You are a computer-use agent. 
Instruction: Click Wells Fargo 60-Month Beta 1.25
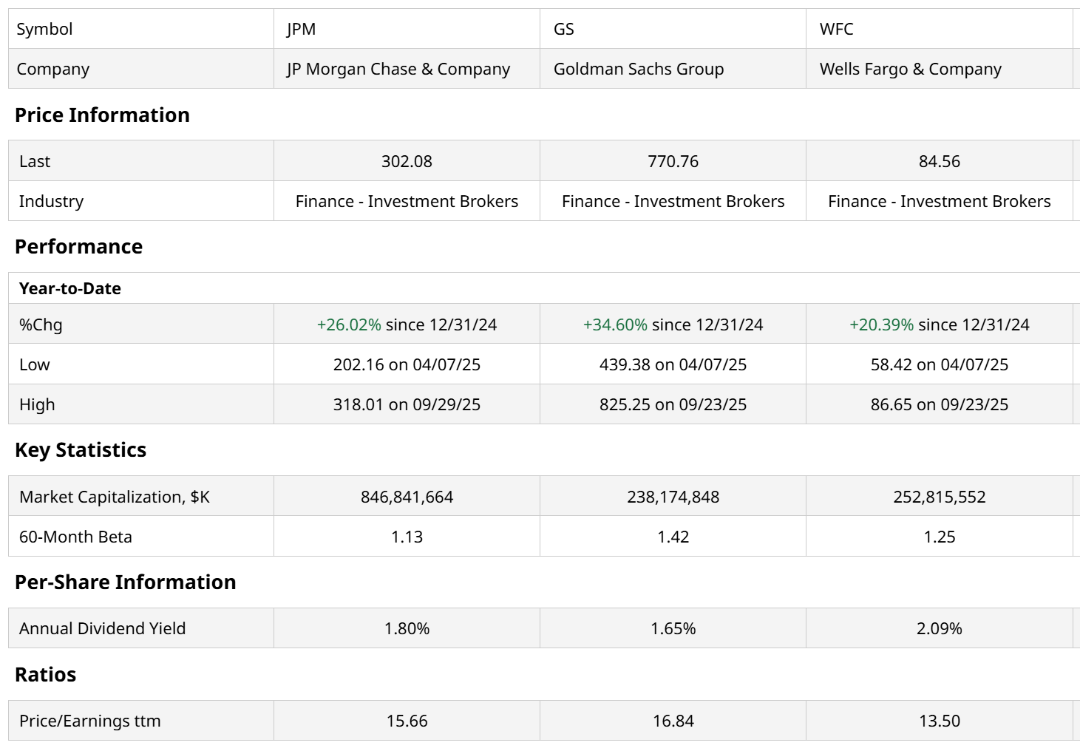point(939,537)
